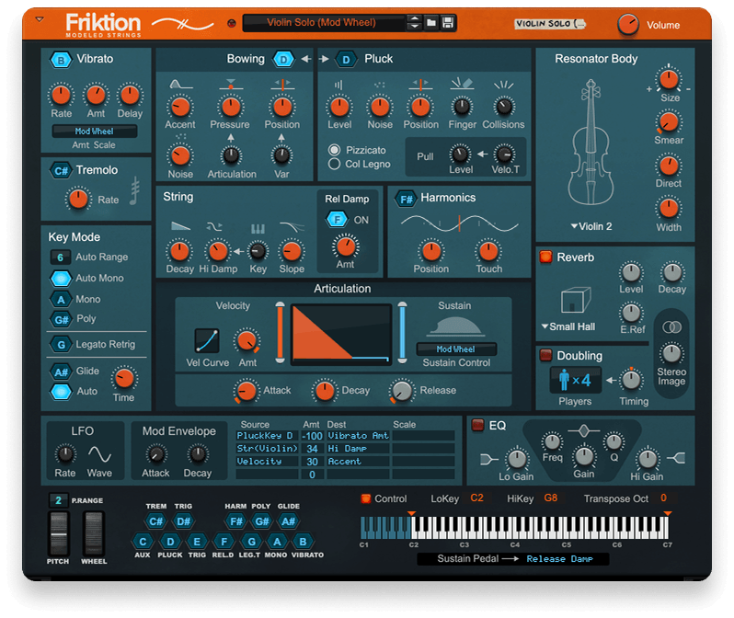The width and height of the screenshot is (734, 618).
Task: Toggle the Control keyboard button
Action: click(366, 498)
